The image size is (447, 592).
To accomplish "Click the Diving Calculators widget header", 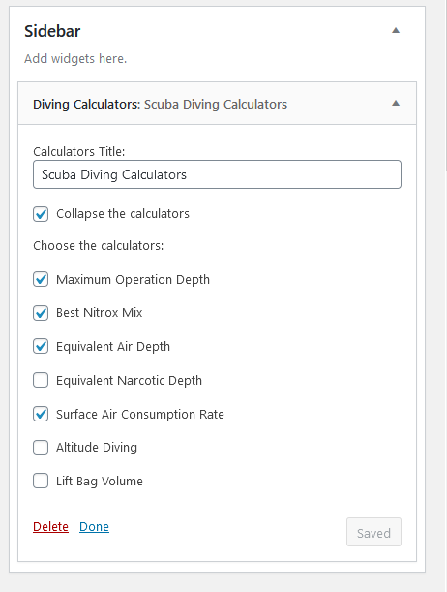I will point(217,104).
